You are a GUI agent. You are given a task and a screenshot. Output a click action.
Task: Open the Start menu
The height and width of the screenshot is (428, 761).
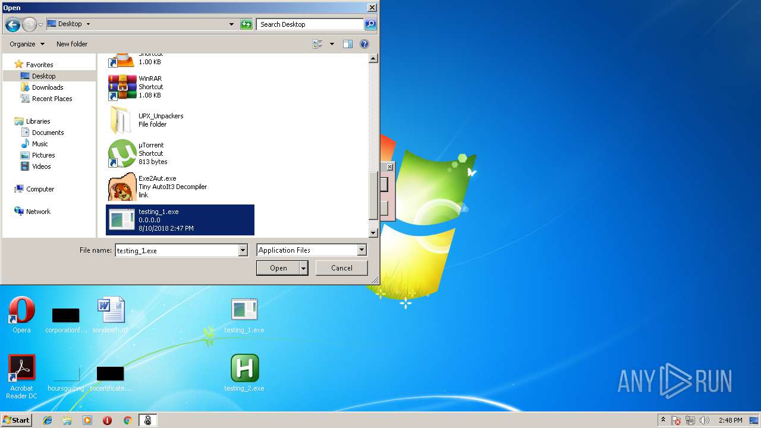tap(16, 420)
